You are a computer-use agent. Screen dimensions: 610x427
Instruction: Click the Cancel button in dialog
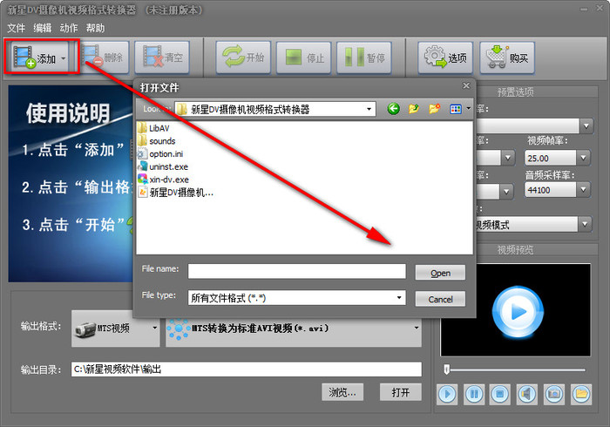(440, 299)
